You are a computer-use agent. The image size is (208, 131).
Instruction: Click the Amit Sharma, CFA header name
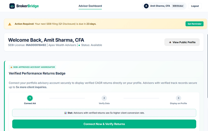pos(160,6)
